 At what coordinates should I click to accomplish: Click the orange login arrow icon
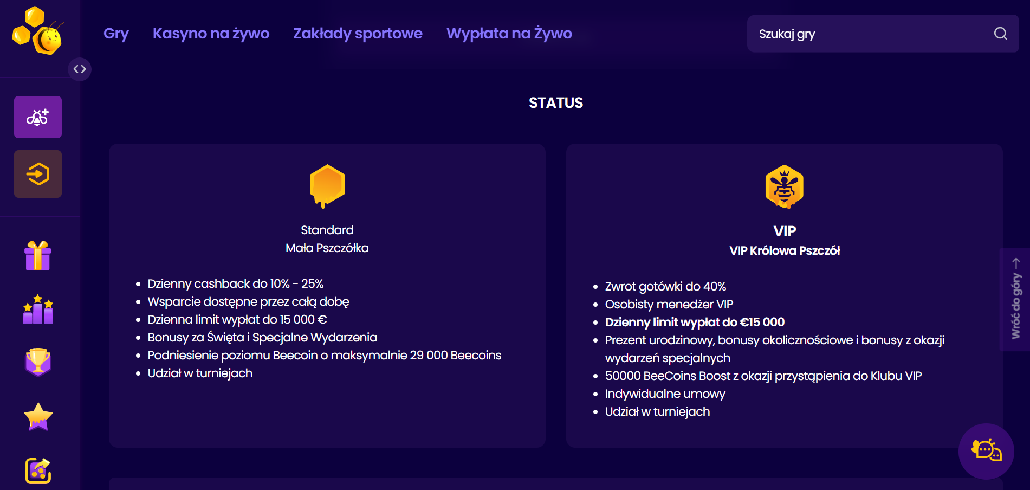click(x=38, y=174)
